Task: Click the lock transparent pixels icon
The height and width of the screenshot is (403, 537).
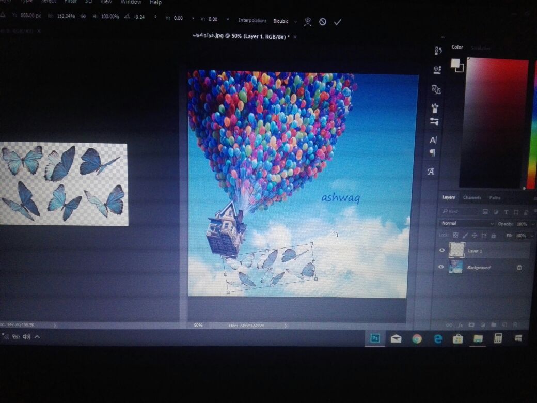Action: point(455,235)
